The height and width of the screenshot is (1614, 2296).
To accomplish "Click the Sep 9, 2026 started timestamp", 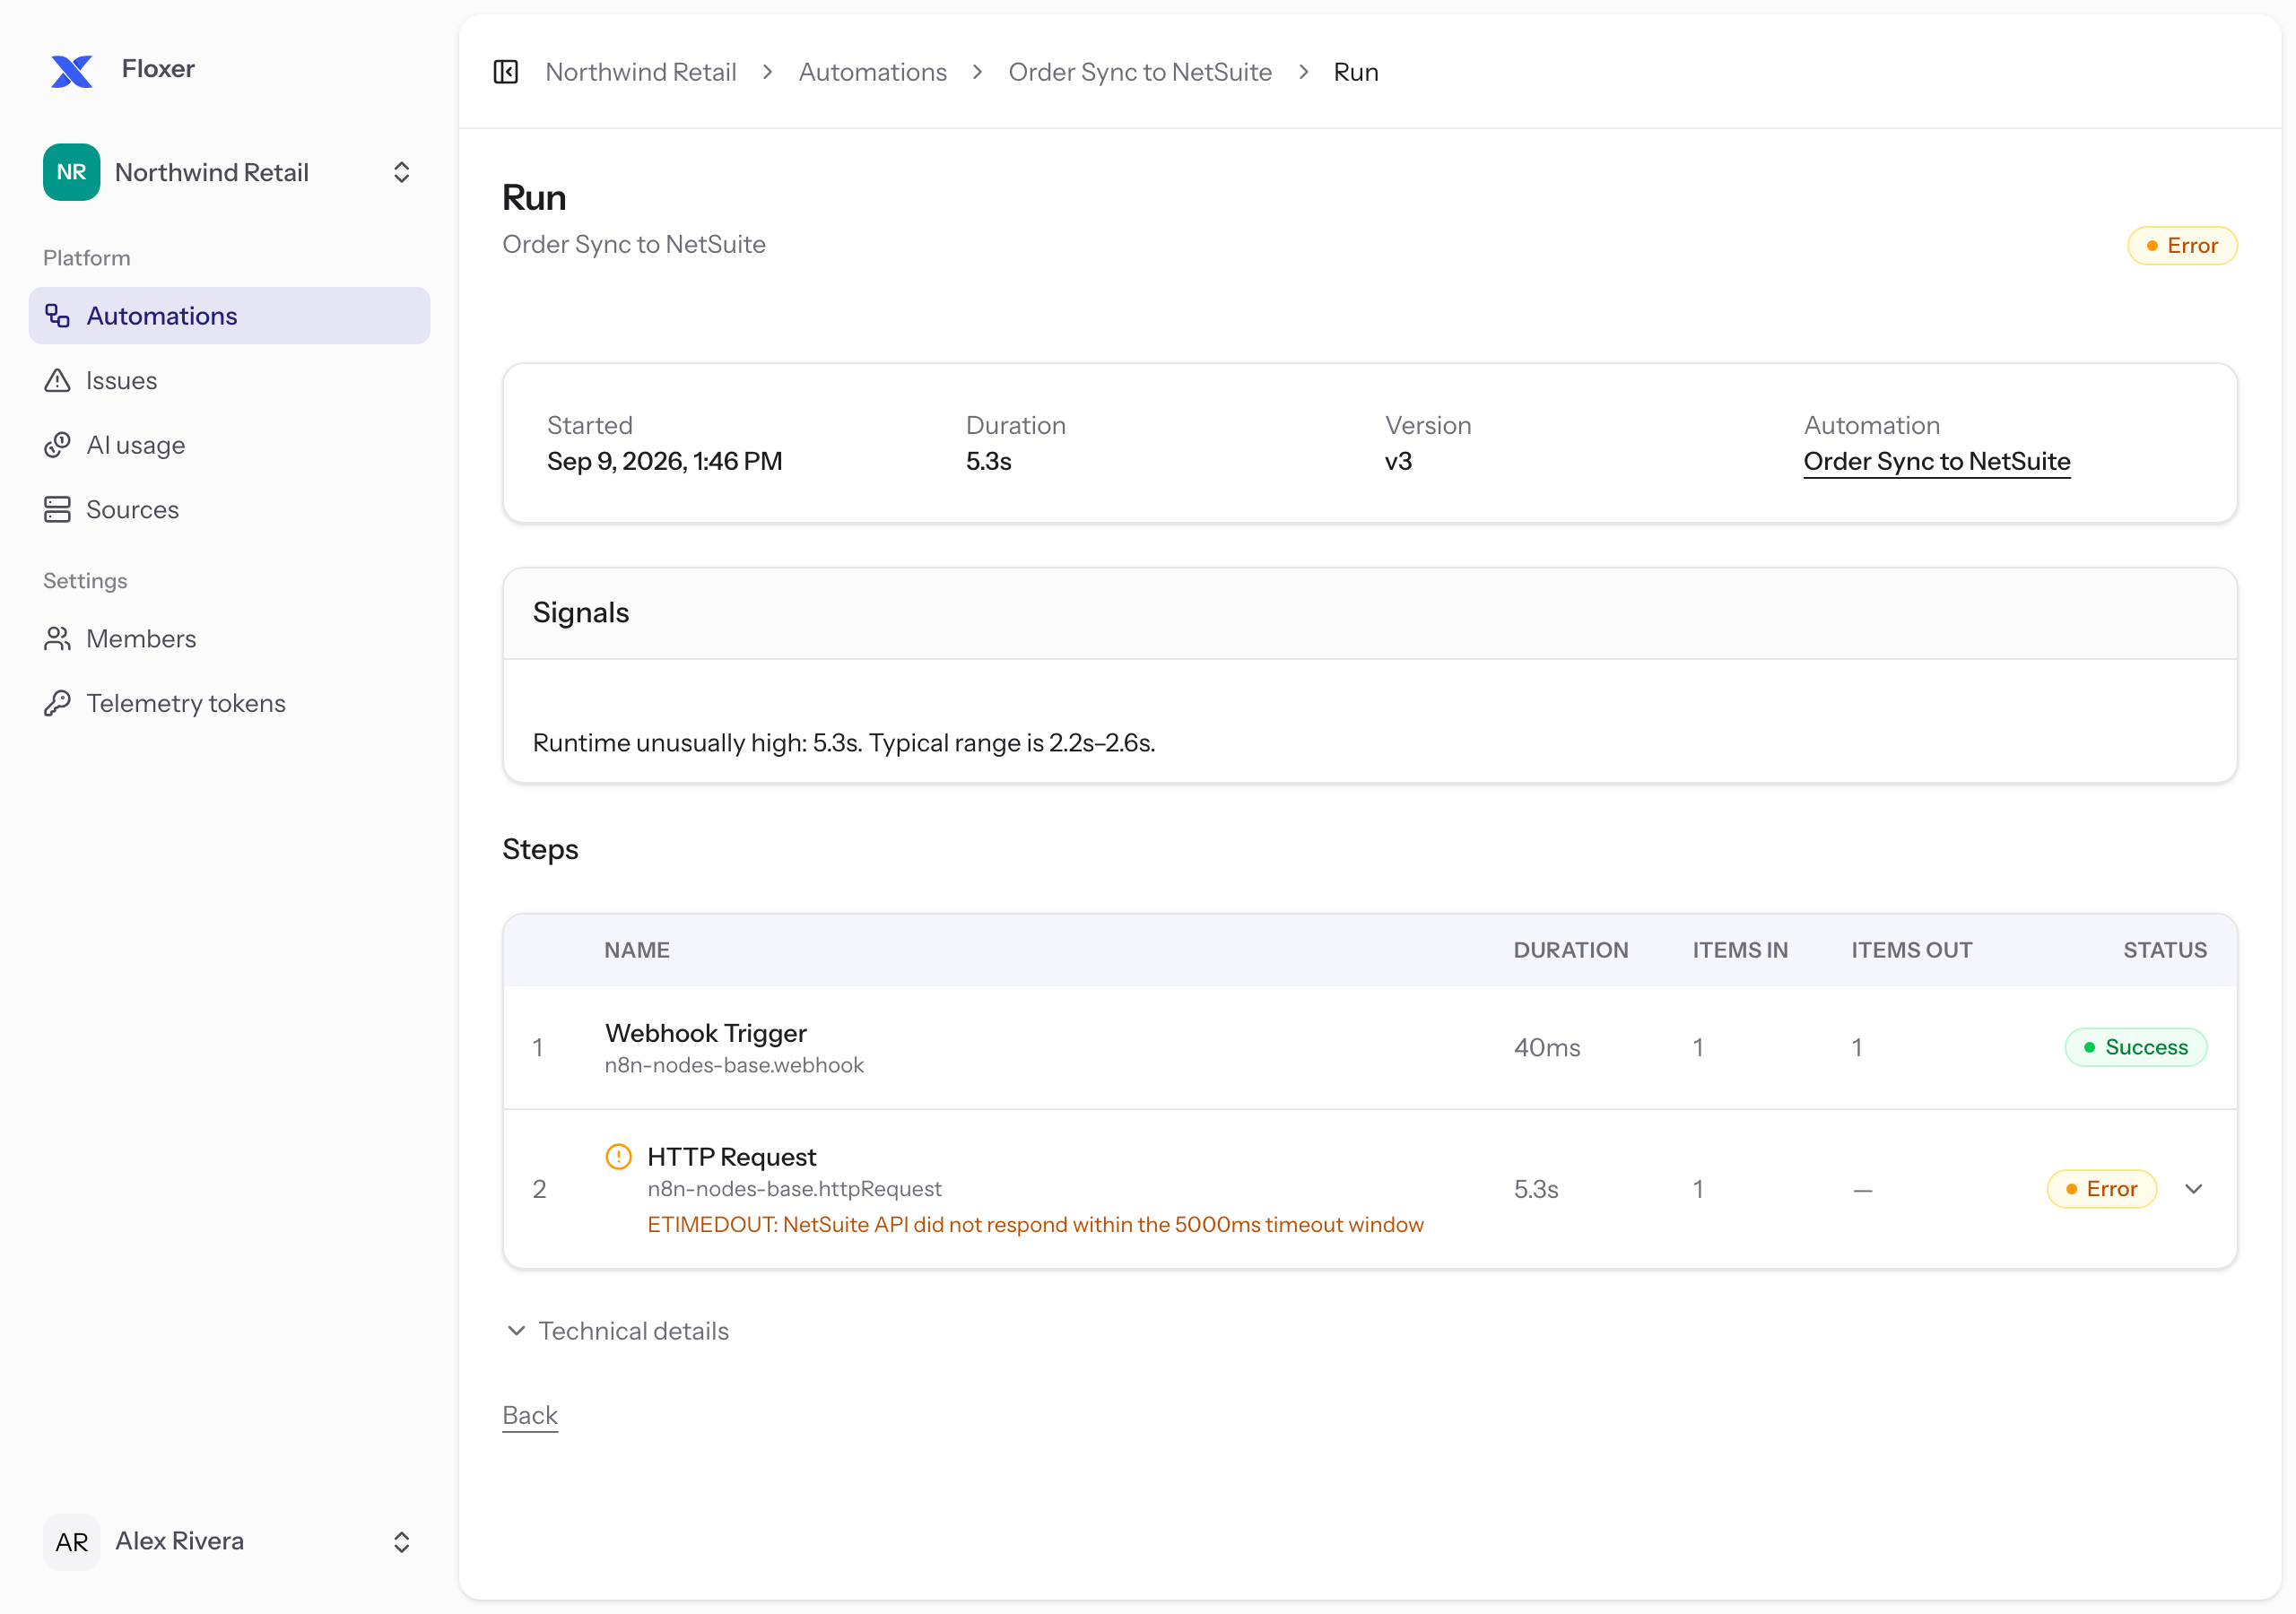I will tap(665, 461).
